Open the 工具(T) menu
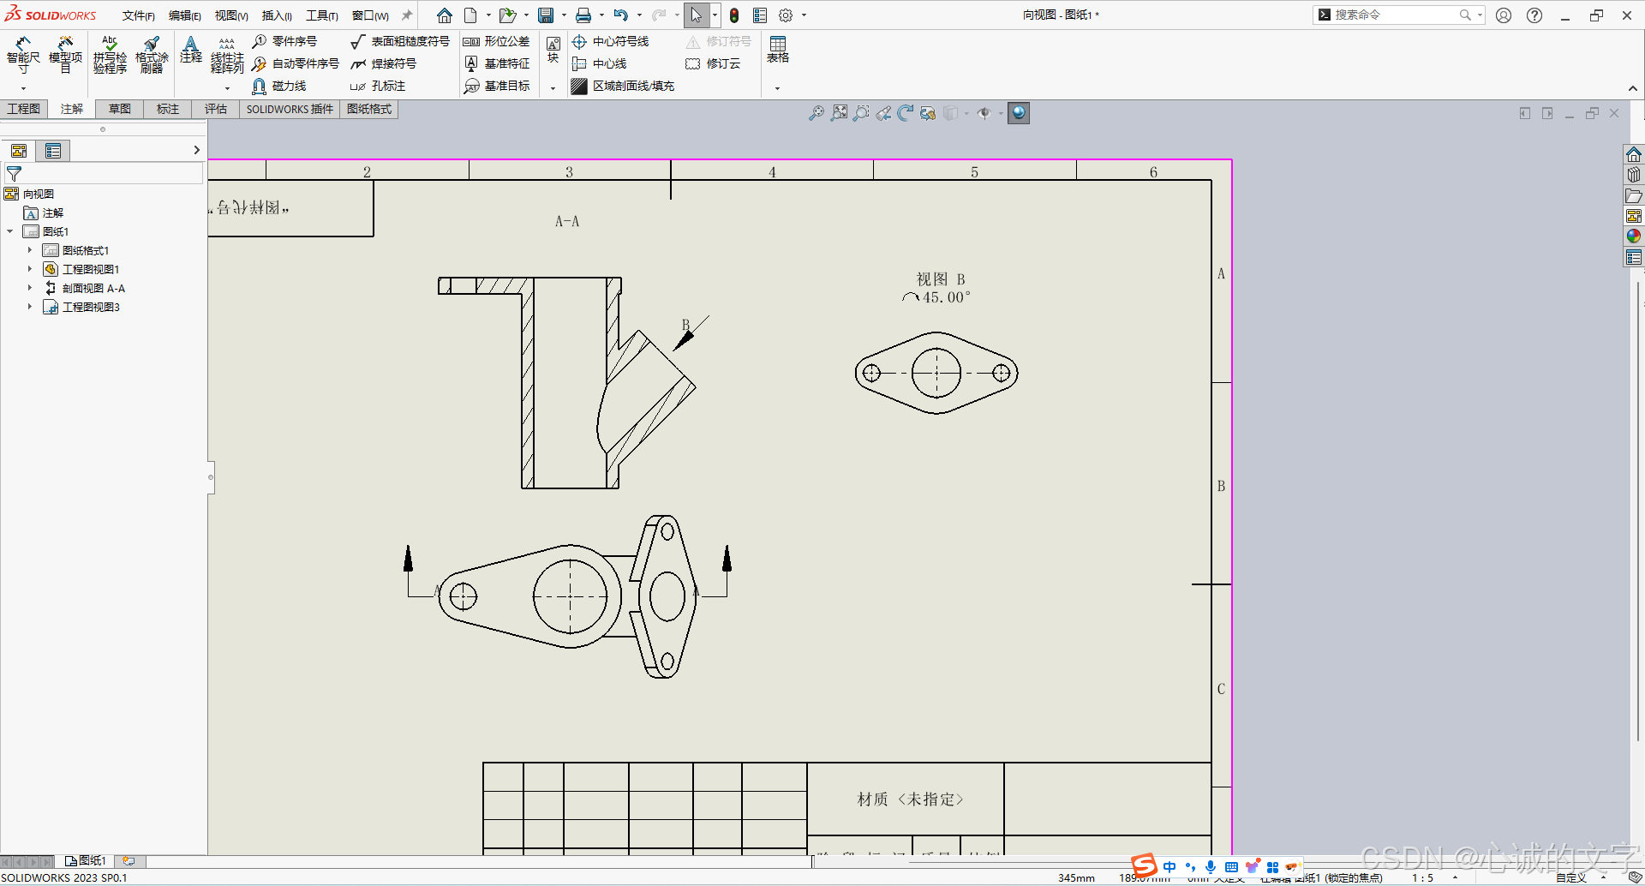1645x886 pixels. click(322, 15)
